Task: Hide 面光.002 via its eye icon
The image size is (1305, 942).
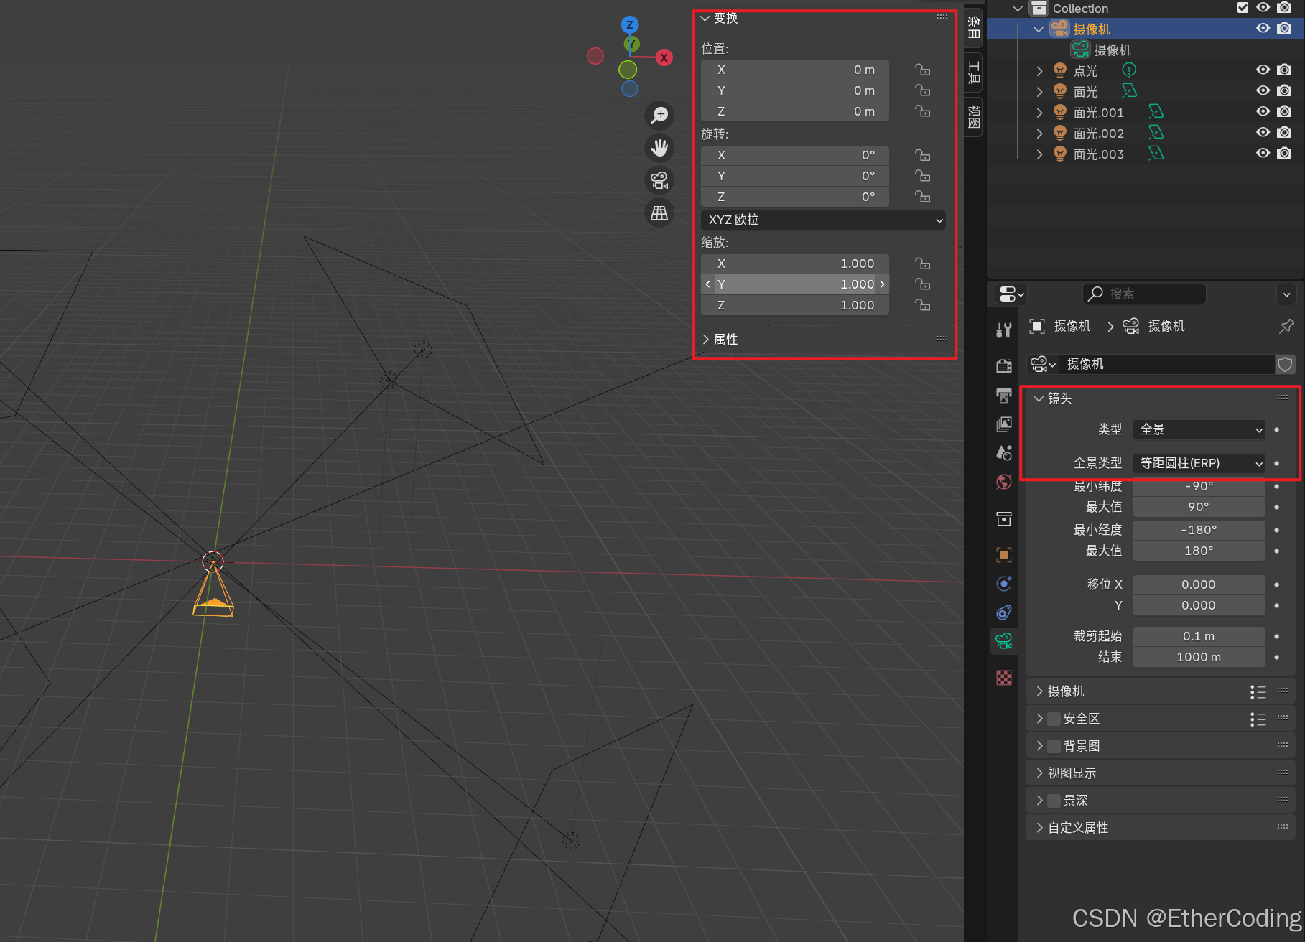Action: click(1263, 133)
